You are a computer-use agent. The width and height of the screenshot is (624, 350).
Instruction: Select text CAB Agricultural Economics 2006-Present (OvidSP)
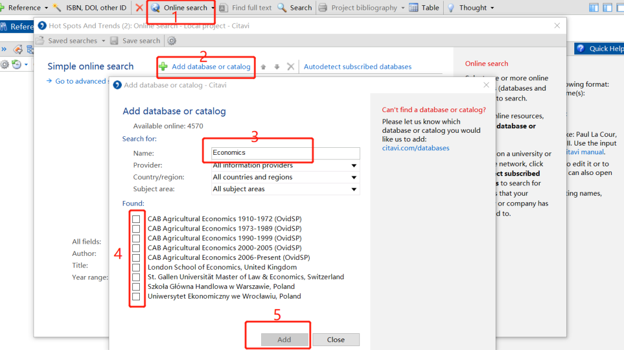coord(228,258)
